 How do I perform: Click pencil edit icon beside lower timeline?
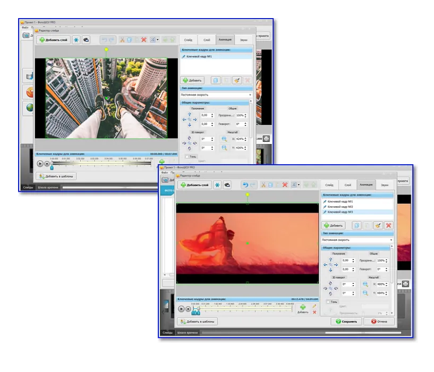point(314,306)
